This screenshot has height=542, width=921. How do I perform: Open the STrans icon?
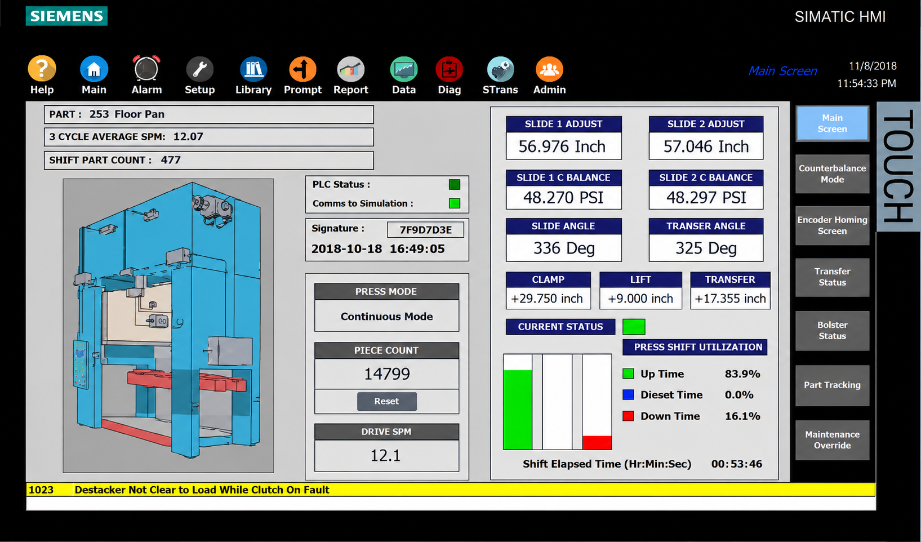(500, 69)
